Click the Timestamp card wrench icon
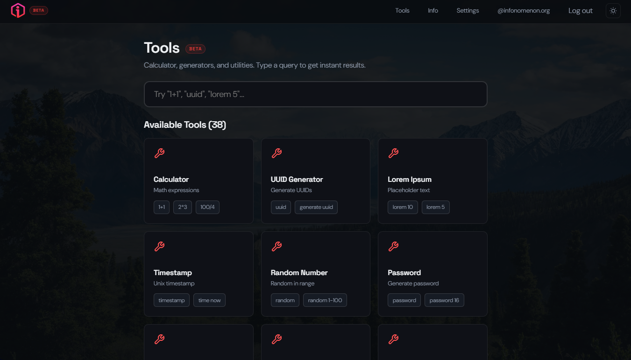Image resolution: width=631 pixels, height=360 pixels. click(159, 246)
